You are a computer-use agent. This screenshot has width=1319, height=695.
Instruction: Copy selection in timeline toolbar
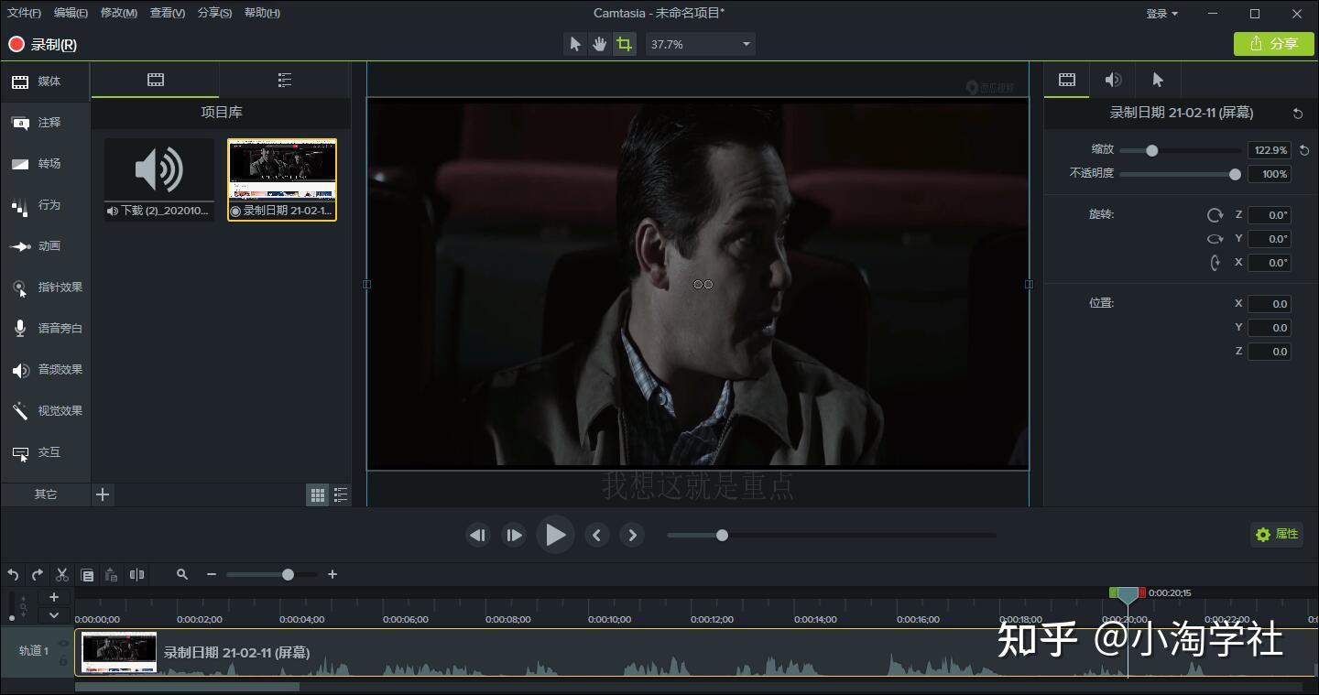87,575
